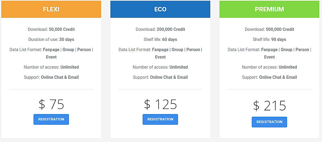Click the $ 215 price

(x=269, y=106)
